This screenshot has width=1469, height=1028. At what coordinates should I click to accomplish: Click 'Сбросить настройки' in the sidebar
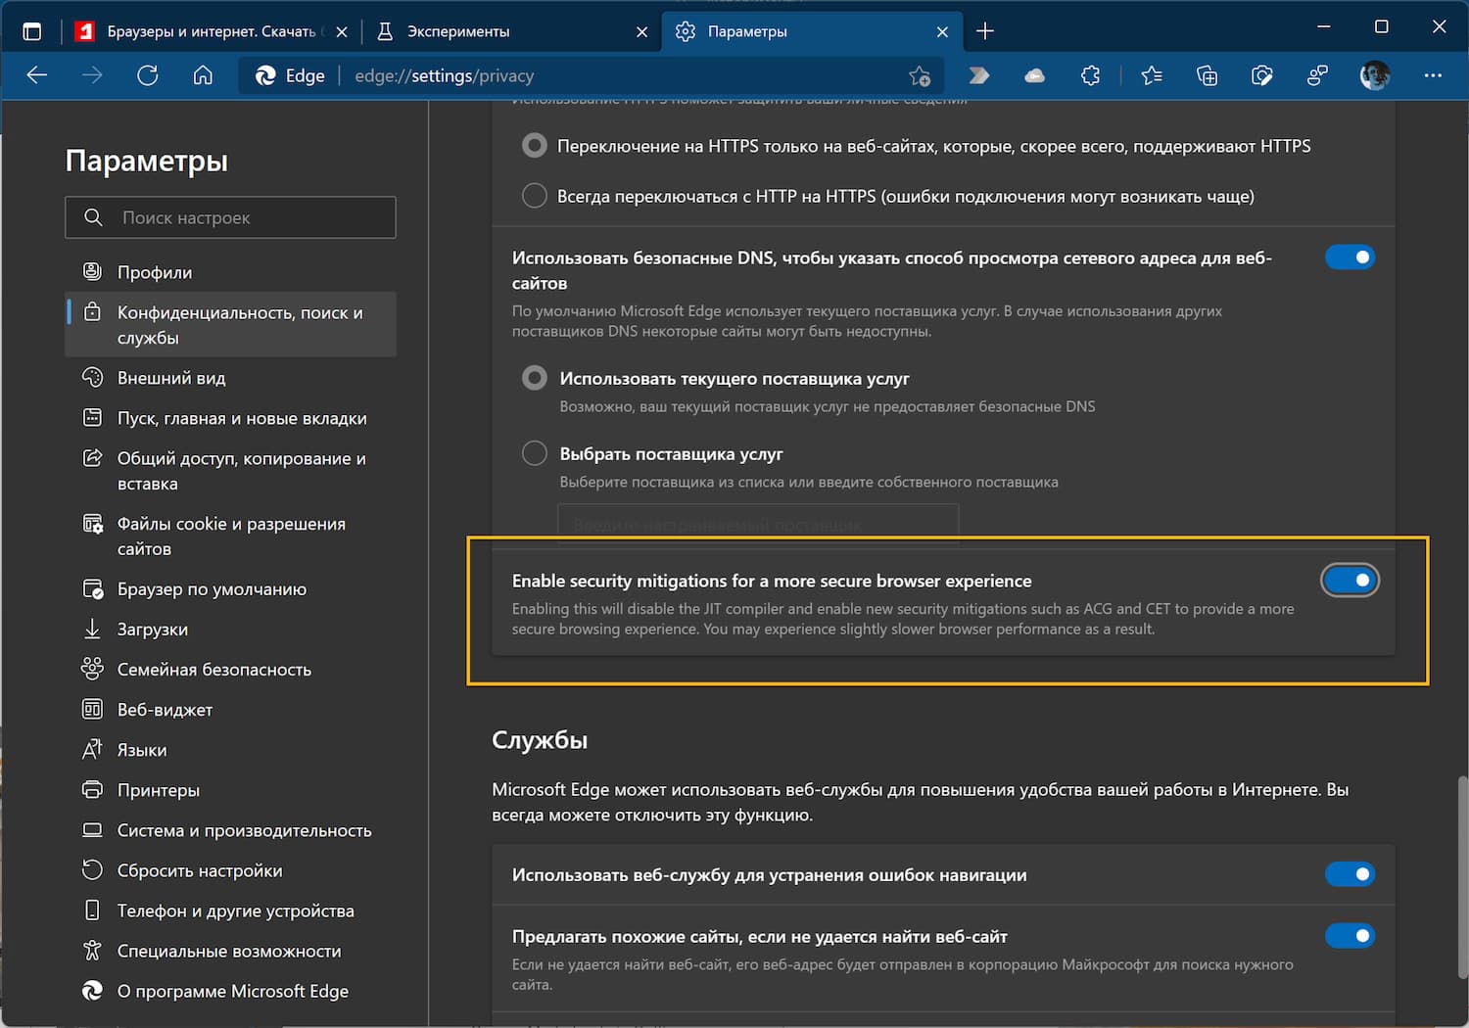[200, 870]
